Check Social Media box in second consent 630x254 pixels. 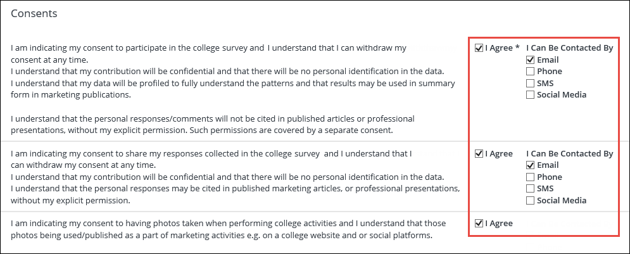(x=530, y=201)
